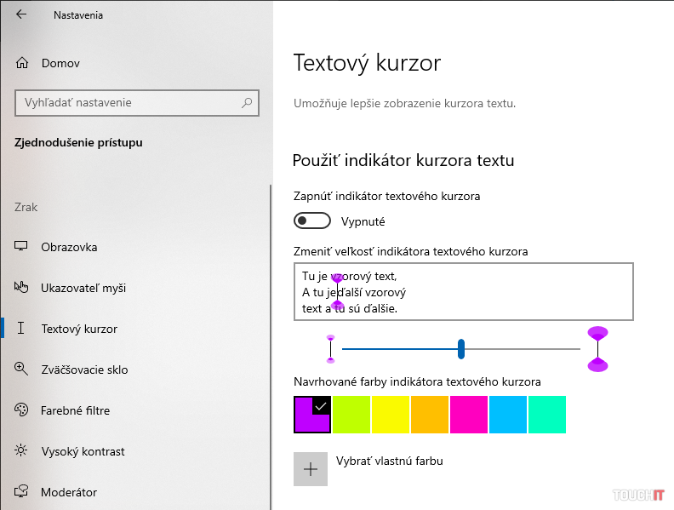
Task: Click the Domov home icon
Action: 22,63
